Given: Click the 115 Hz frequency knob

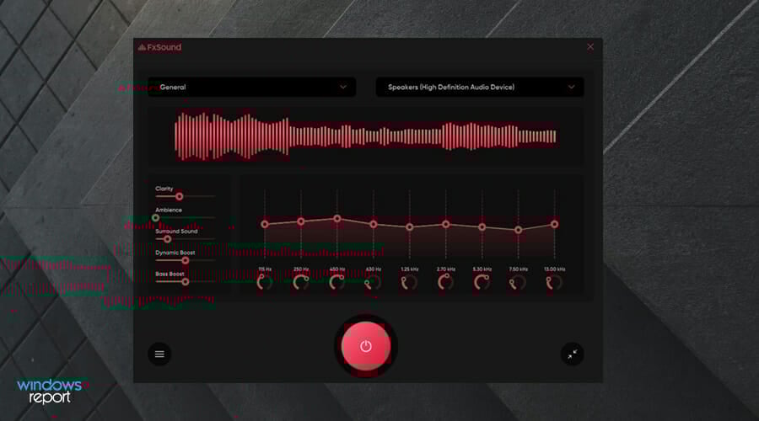Looking at the screenshot, I should click(x=265, y=282).
